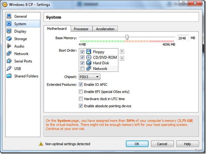
Task: Open Serial Ports settings page
Action: (23, 61)
